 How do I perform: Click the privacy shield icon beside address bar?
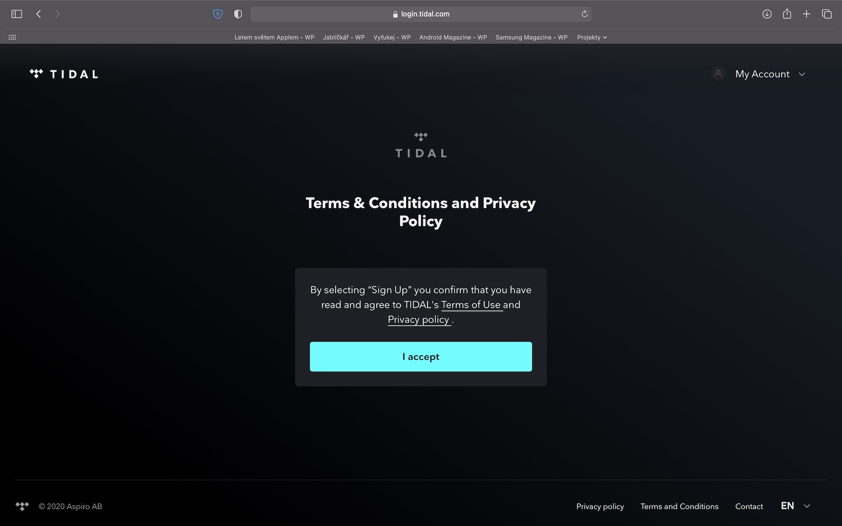[238, 14]
